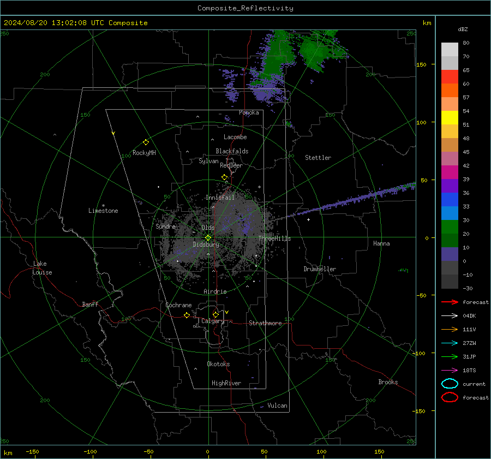Click the Olds map label
491x459 pixels.
click(208, 228)
